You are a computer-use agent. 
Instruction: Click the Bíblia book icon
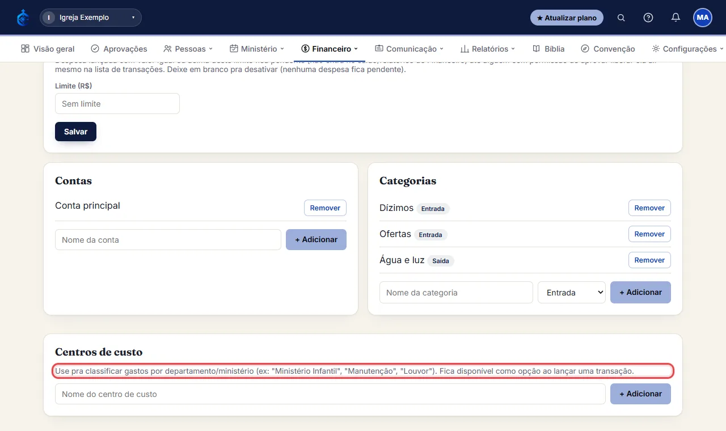coord(536,49)
